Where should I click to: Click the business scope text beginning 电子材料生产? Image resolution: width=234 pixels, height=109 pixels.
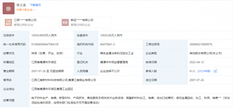click(130, 100)
